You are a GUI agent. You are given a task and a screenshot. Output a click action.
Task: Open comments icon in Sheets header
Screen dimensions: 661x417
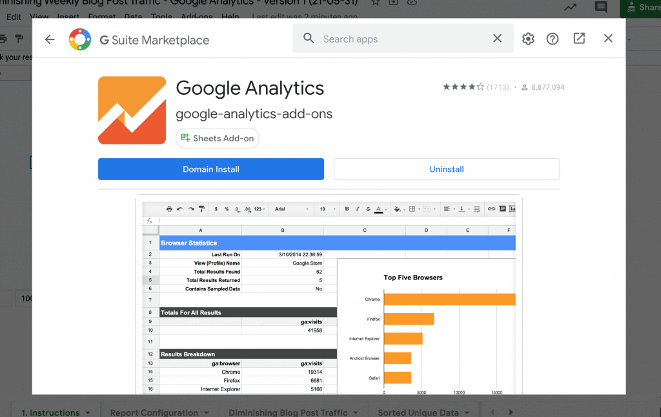pos(601,7)
